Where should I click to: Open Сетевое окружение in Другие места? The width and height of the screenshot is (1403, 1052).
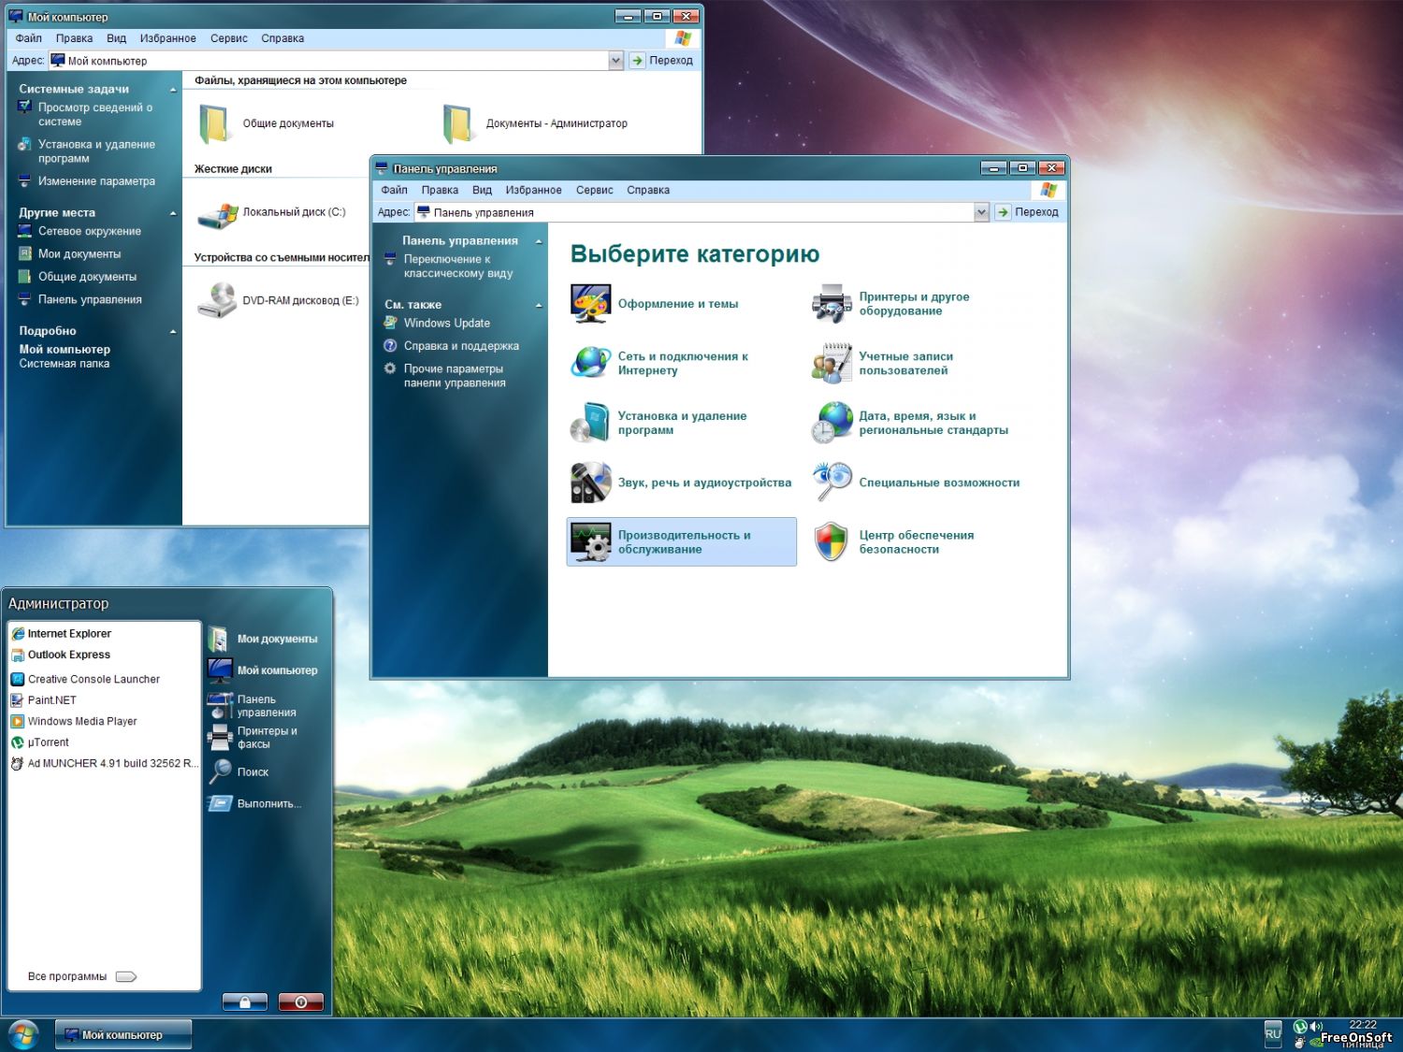point(90,232)
